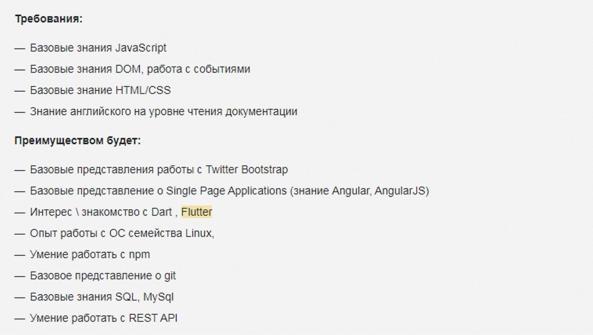
Task: Click the word Linux in list
Action: (199, 233)
